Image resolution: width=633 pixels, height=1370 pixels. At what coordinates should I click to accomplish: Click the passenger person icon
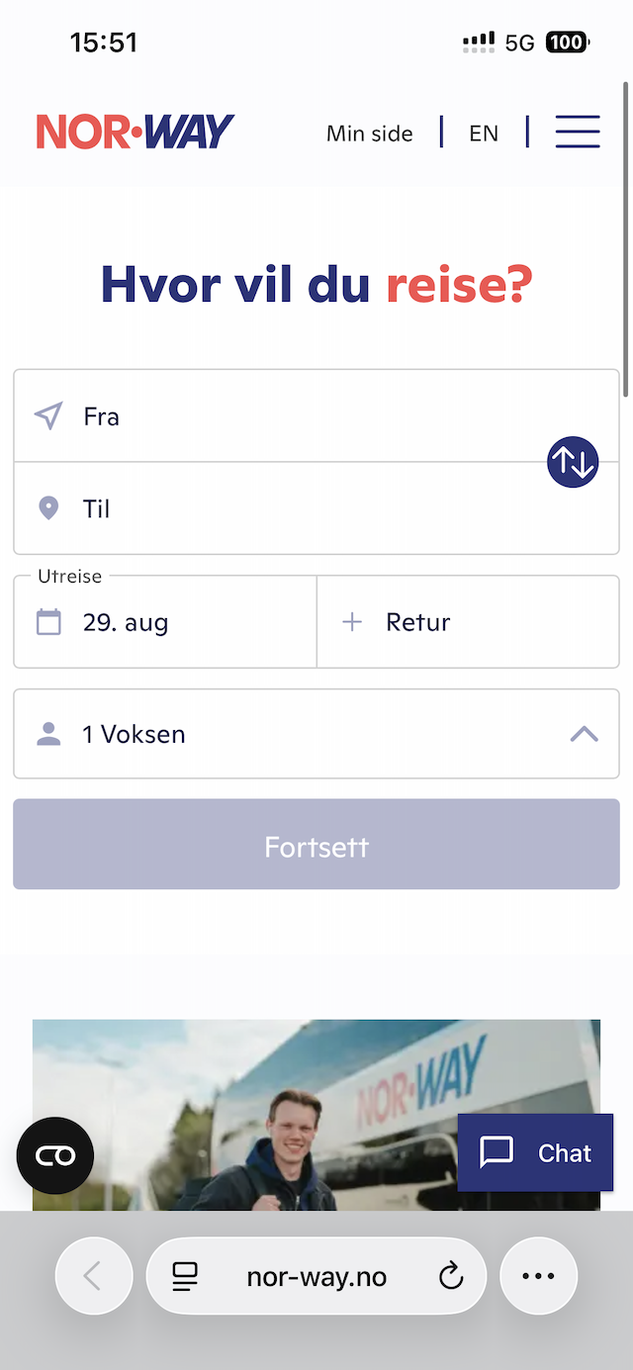pyautogui.click(x=48, y=734)
